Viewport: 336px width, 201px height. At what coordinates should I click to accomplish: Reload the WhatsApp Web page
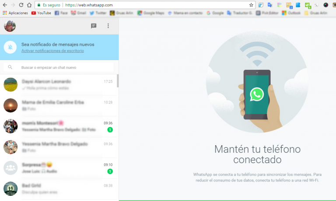pos(21,5)
